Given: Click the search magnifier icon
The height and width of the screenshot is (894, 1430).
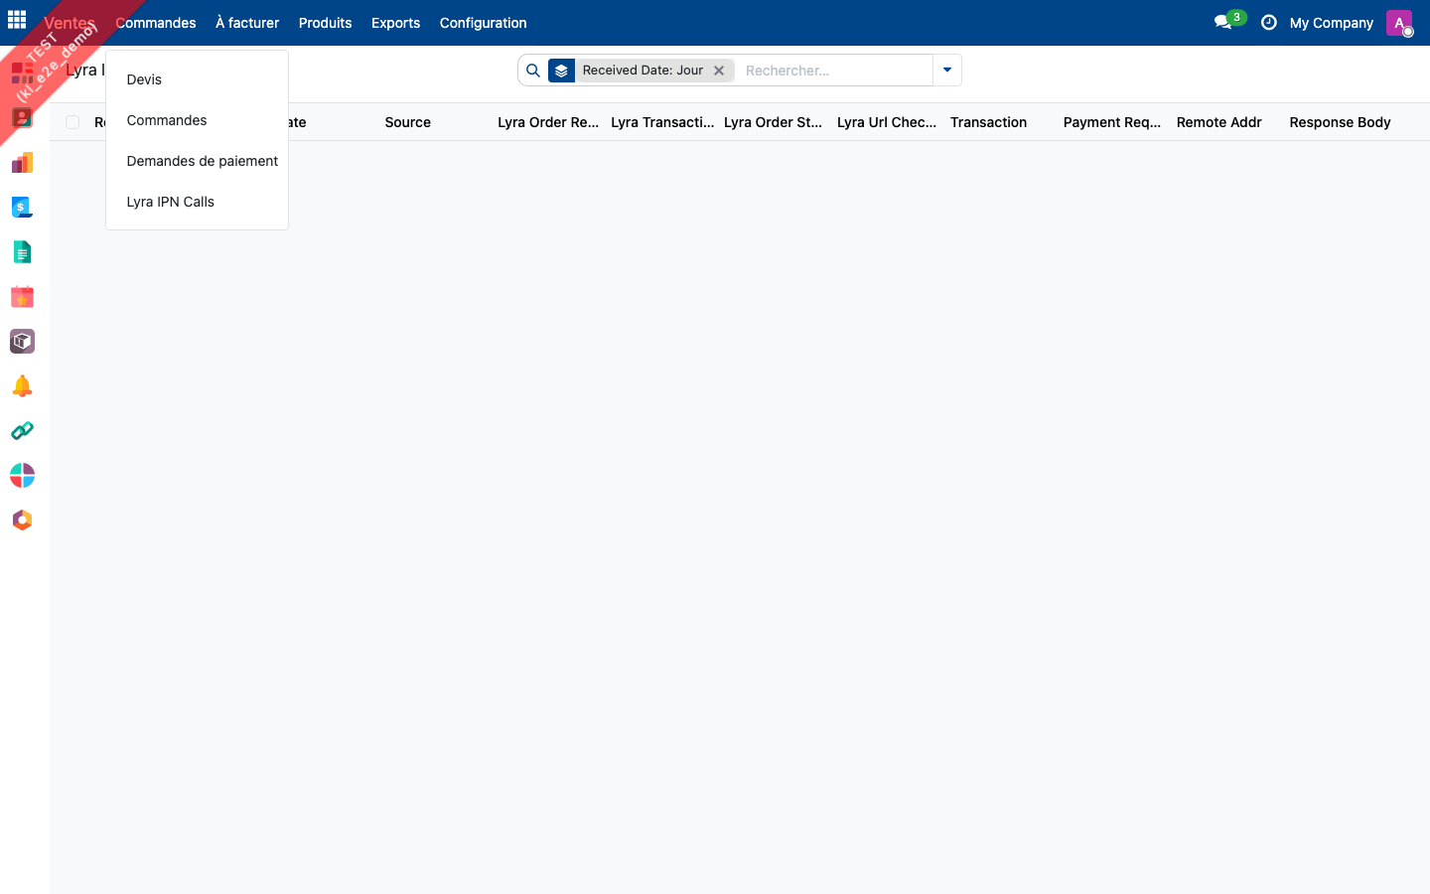Looking at the screenshot, I should click(533, 71).
